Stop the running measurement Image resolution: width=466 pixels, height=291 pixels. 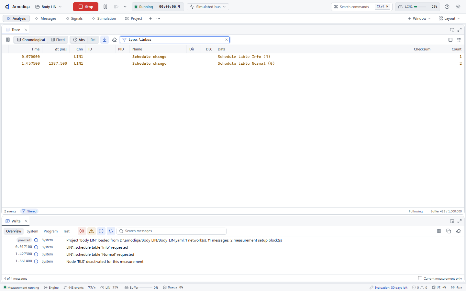click(x=85, y=7)
